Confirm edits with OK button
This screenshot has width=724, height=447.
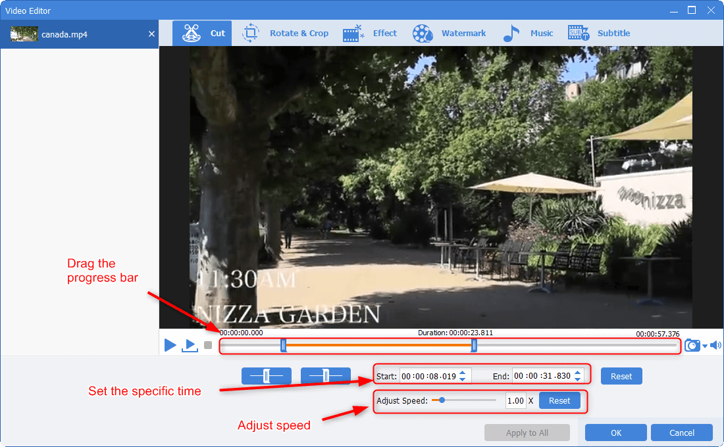(616, 433)
